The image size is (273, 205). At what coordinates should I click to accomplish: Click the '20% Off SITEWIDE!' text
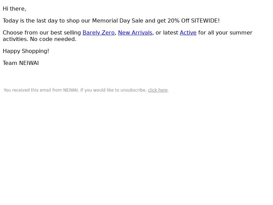point(193,21)
